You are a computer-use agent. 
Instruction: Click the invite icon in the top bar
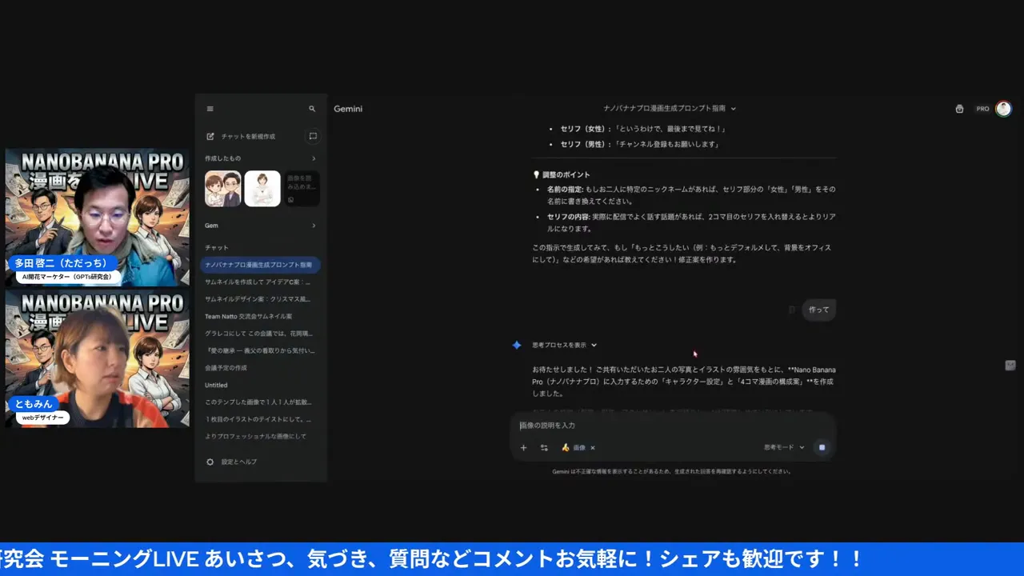(959, 108)
